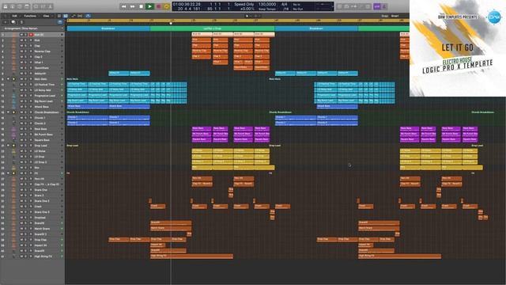This screenshot has height=285, width=506.
Task: Collapse the Chords Breakdown track stack
Action: pyautogui.click(x=8, y=112)
